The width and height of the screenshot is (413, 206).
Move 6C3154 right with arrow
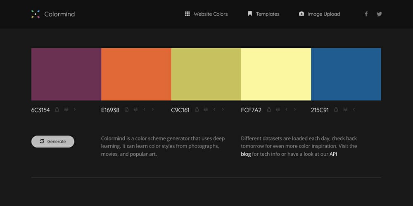(x=75, y=109)
